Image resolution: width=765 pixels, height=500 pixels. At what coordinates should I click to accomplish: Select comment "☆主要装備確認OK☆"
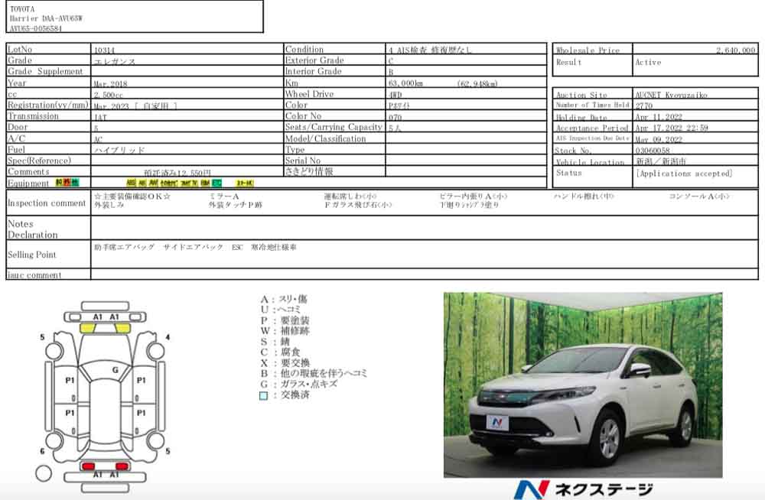tap(132, 196)
